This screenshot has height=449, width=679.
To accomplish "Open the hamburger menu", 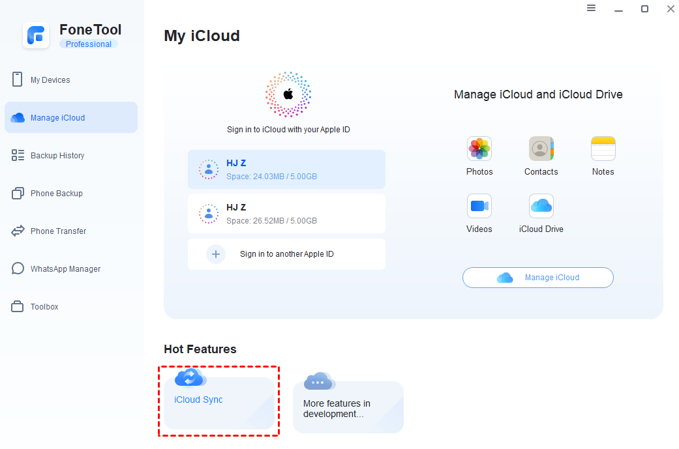I will tap(591, 8).
